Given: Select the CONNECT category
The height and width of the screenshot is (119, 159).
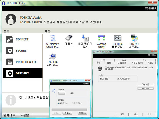Looking at the screenshot, I should coord(22,39).
